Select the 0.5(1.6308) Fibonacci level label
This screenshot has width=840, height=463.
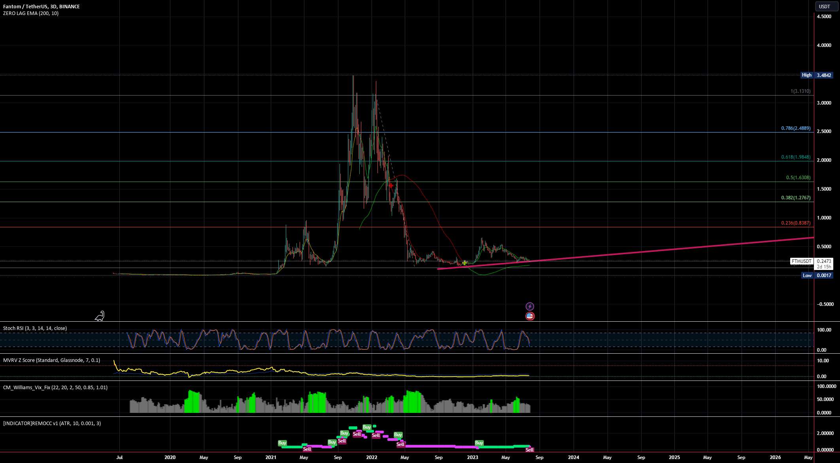tap(798, 178)
